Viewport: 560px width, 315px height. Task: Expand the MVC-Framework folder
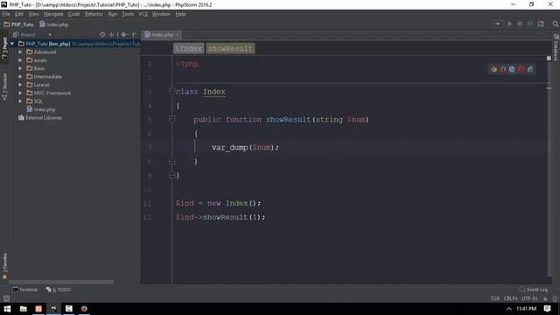click(x=20, y=93)
